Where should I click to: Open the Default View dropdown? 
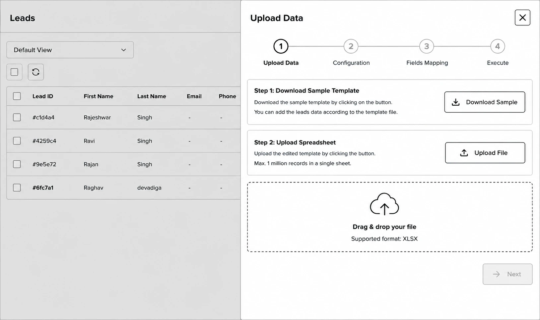pyautogui.click(x=70, y=50)
